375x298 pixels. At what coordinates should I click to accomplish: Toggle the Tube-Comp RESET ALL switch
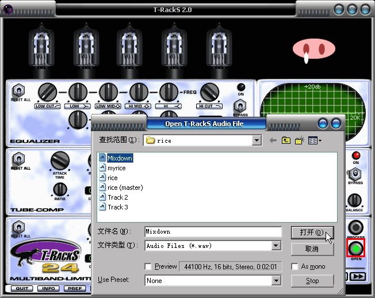pyautogui.click(x=18, y=159)
